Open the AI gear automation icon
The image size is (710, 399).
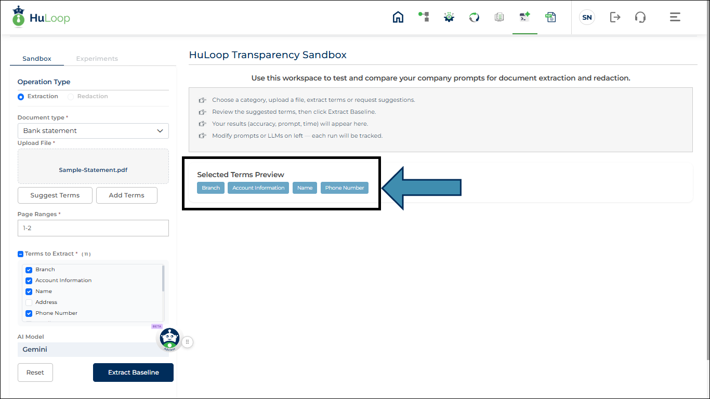coord(449,17)
